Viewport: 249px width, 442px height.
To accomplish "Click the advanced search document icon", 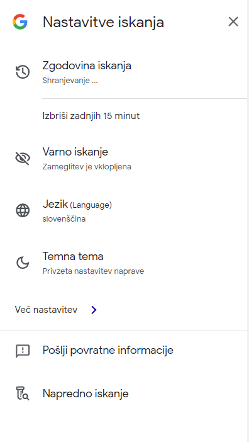I will 23,394.
